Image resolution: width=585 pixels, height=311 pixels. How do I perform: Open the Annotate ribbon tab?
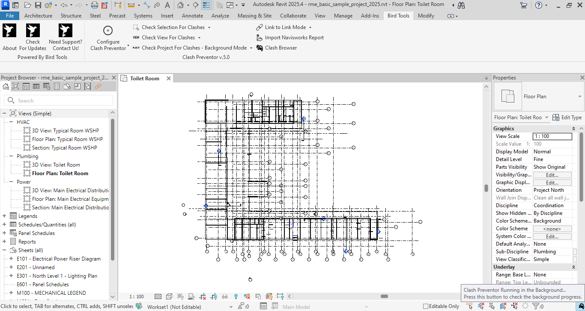(192, 16)
